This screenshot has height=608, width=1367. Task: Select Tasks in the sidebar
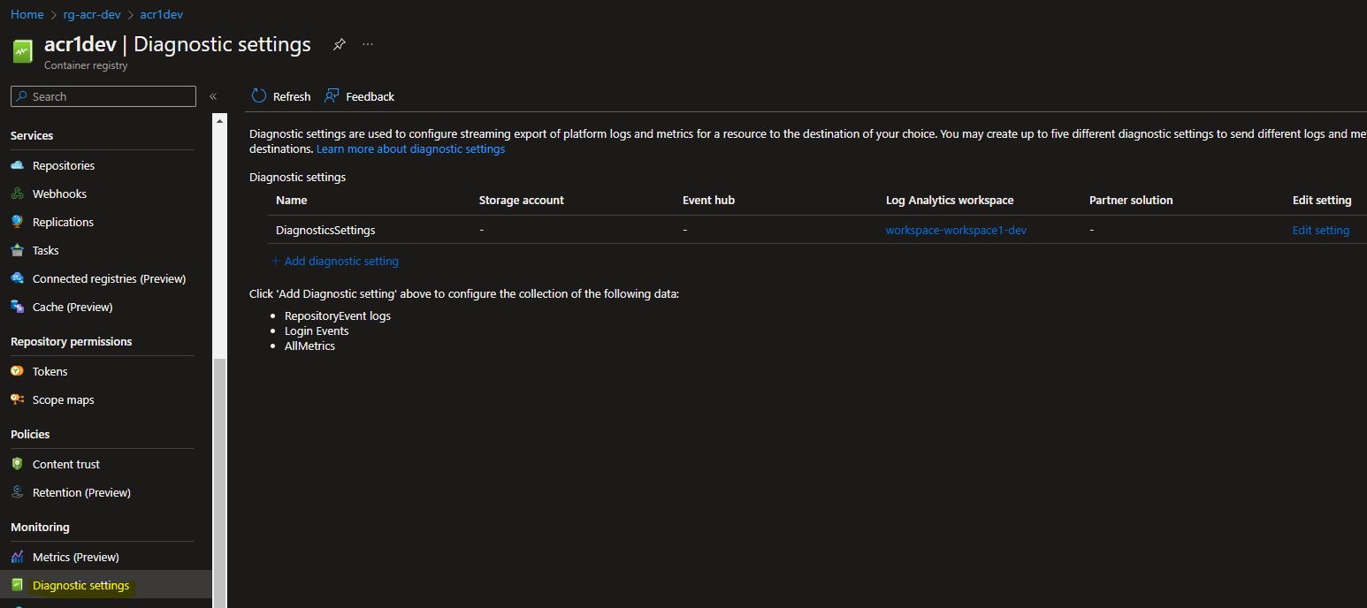tap(46, 250)
